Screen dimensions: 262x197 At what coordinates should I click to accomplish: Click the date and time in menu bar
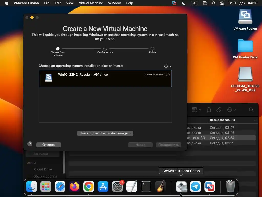point(243,3)
